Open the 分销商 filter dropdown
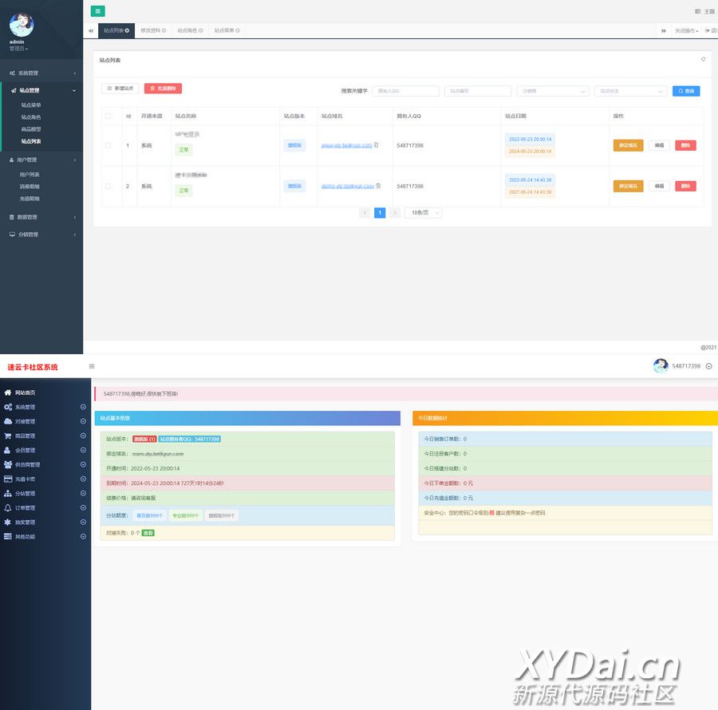This screenshot has width=718, height=710. pos(552,91)
